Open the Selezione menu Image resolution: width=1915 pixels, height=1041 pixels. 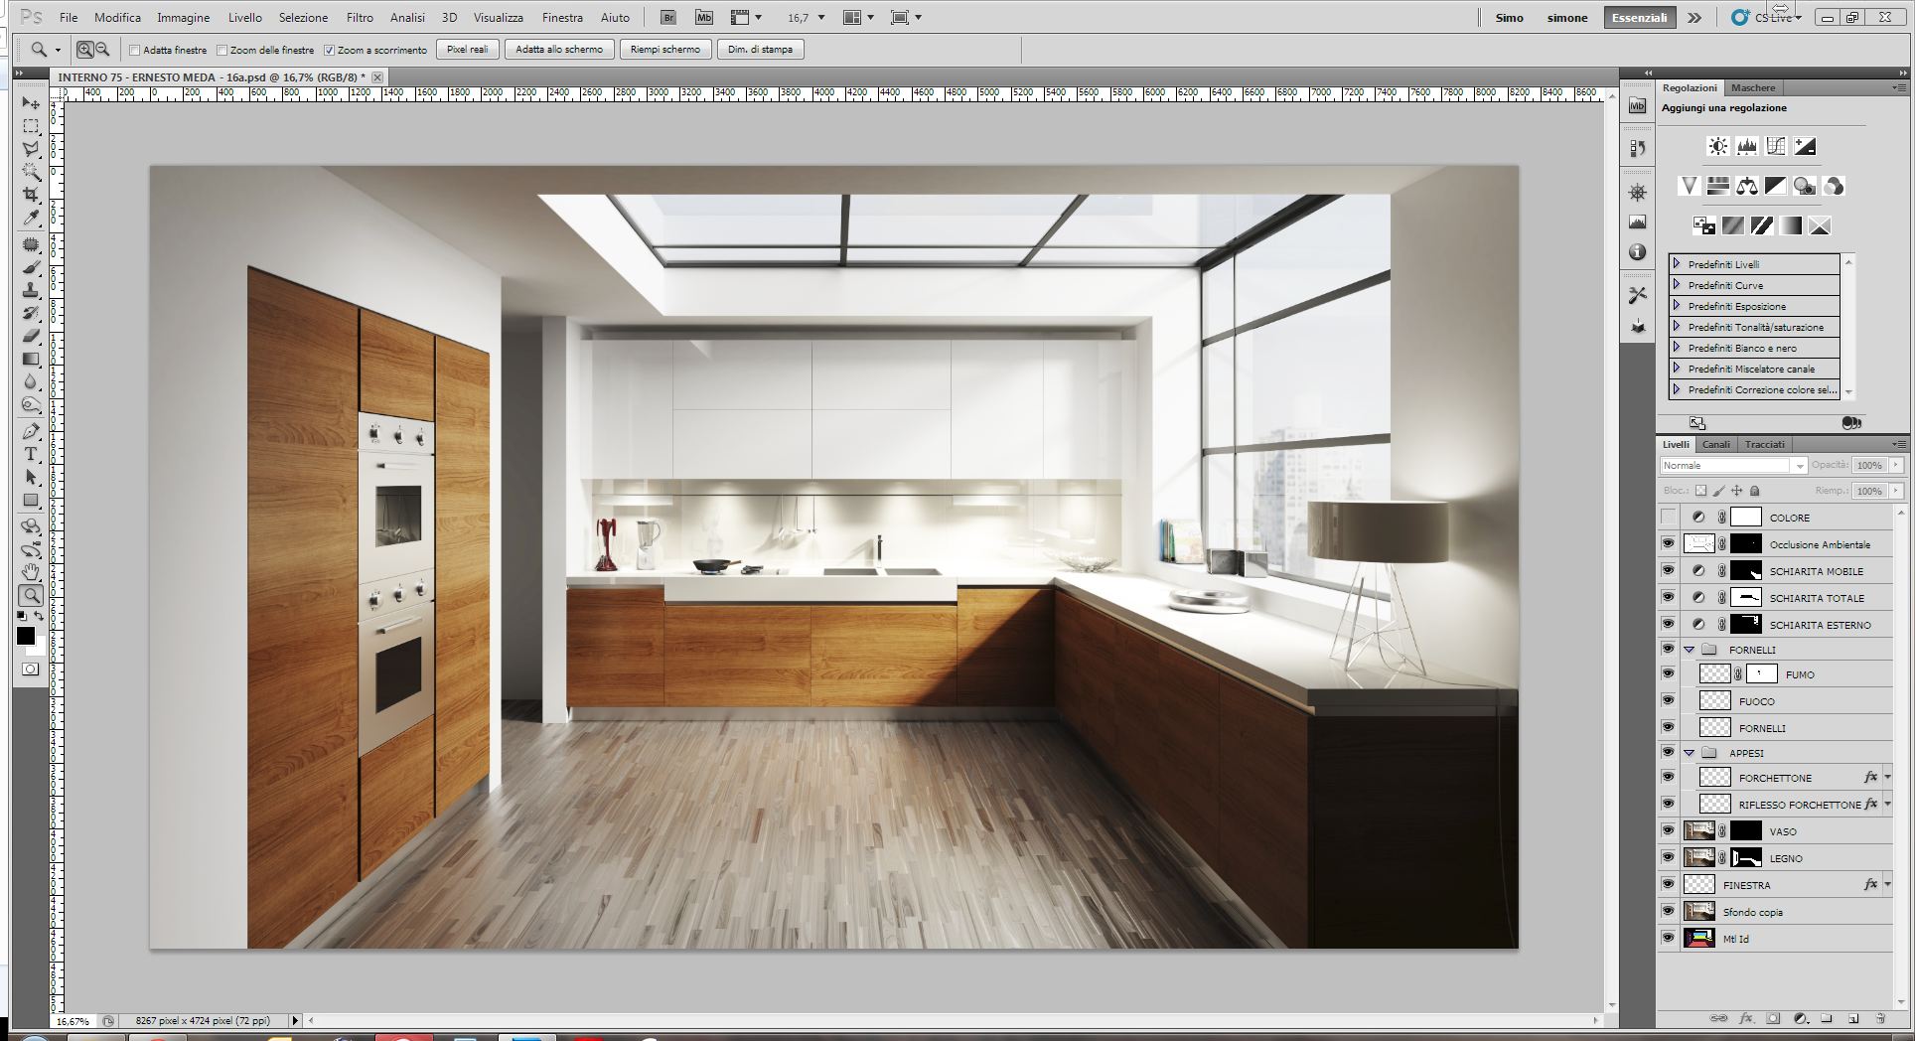coord(303,18)
